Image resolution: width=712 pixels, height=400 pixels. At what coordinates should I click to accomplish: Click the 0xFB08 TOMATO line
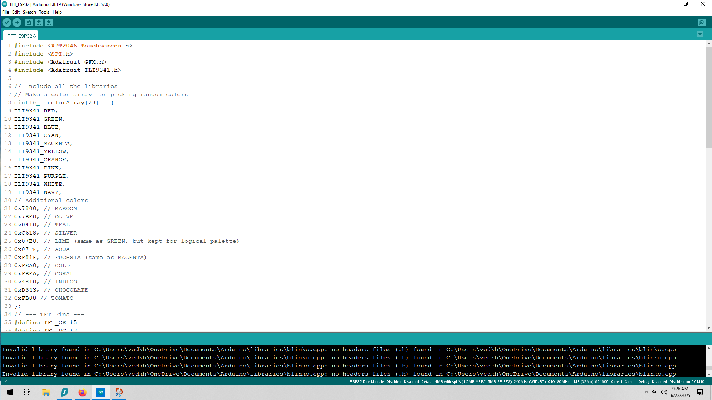point(44,298)
